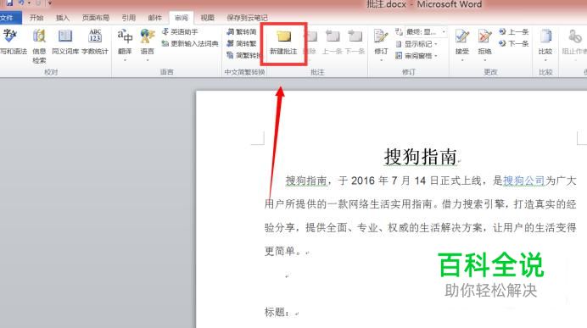The height and width of the screenshot is (328, 587).
Task: Click the 接受 accept change icon
Action: (x=462, y=36)
